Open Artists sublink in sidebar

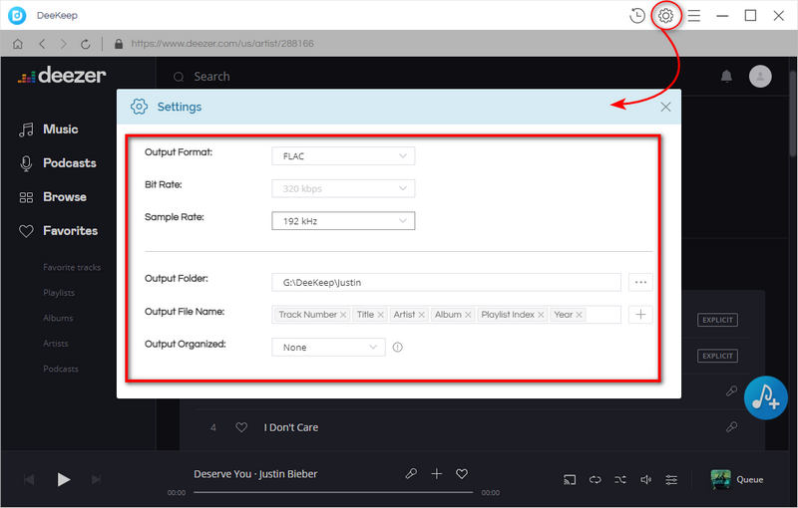(x=56, y=344)
